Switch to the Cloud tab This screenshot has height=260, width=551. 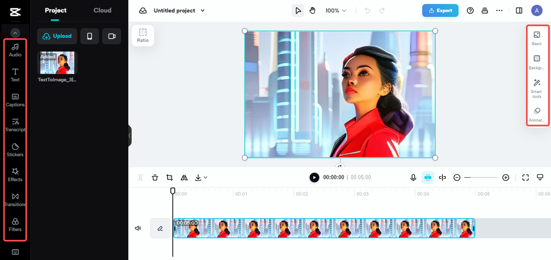102,10
